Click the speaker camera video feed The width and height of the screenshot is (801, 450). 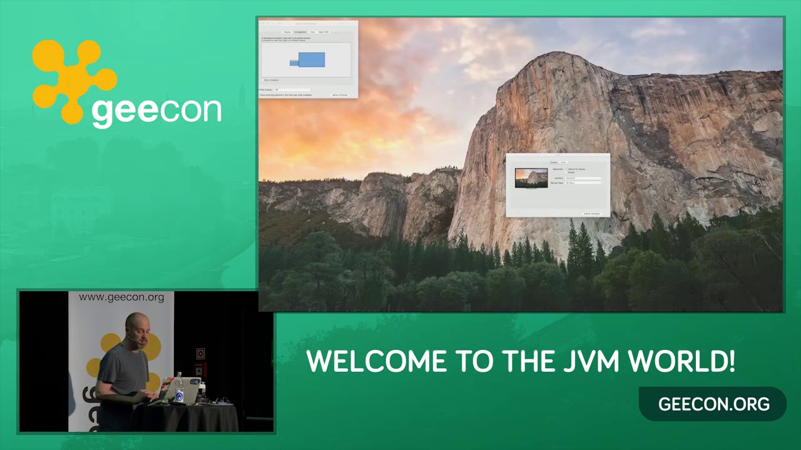tap(146, 361)
